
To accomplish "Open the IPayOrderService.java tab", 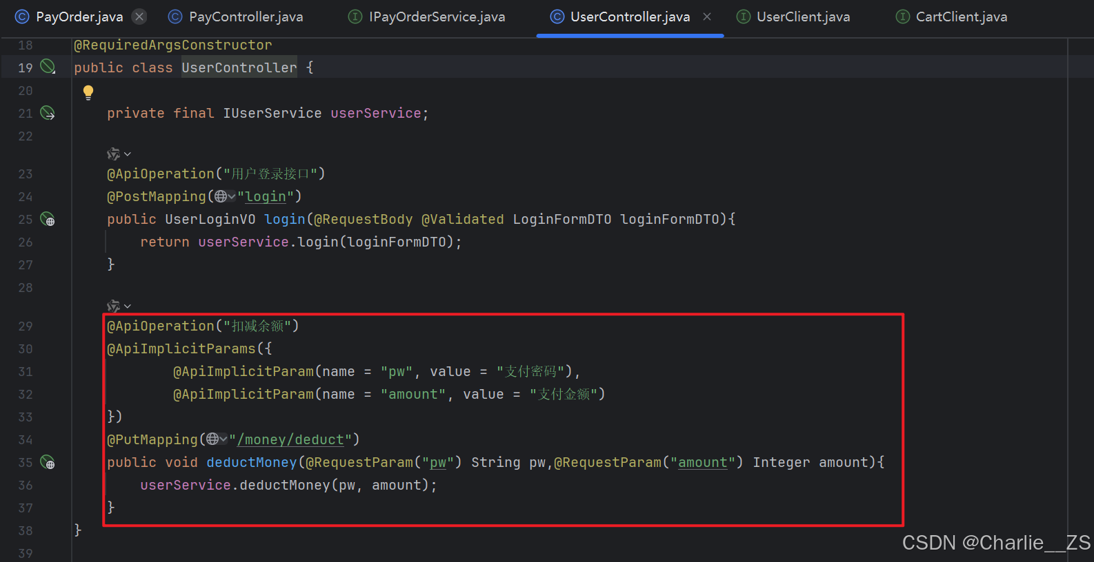I will 437,17.
